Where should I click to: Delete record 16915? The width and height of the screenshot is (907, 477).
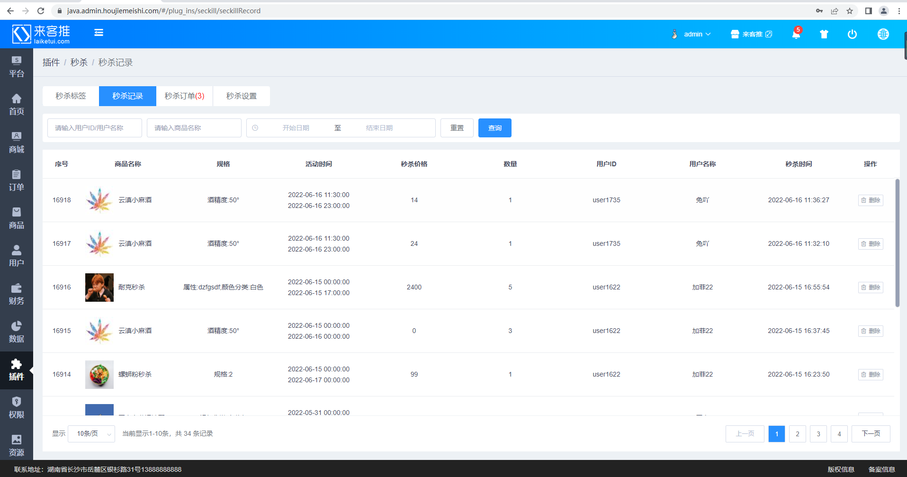871,331
